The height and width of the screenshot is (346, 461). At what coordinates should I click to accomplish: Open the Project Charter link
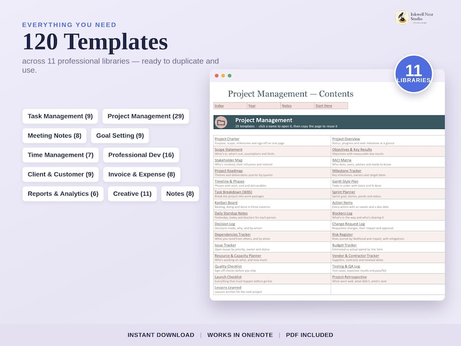pyautogui.click(x=227, y=139)
